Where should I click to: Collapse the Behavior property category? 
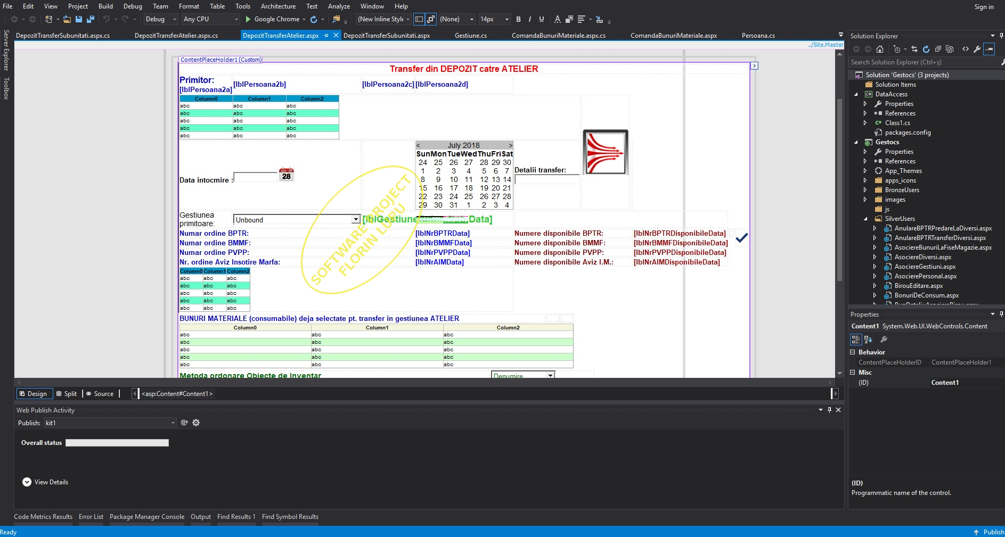click(853, 352)
